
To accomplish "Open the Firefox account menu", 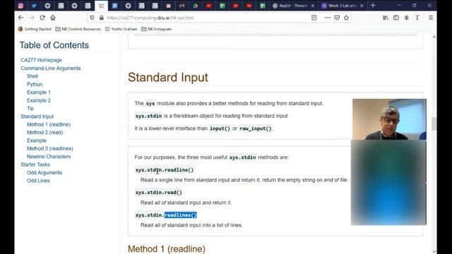I will coord(407,18).
